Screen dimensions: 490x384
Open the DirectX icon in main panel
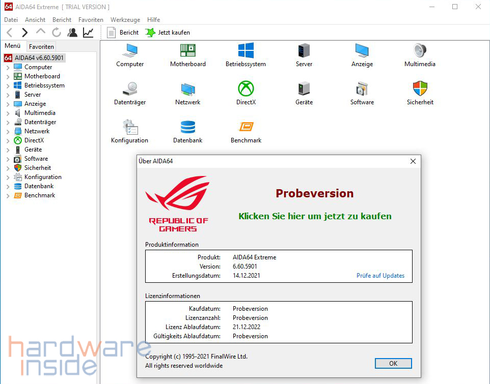pos(246,93)
